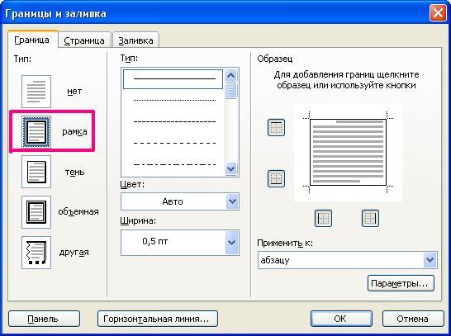Click line style list scroll-up arrow
The width and height of the screenshot is (451, 336).
coord(231,76)
